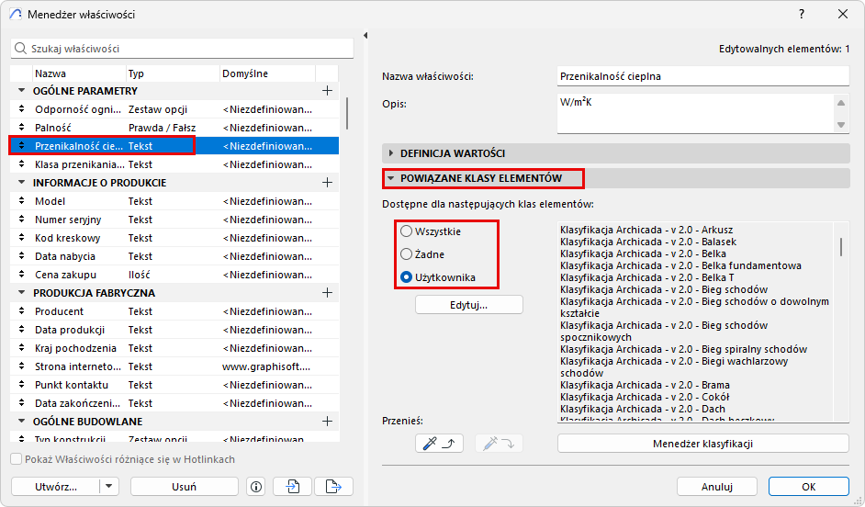The image size is (865, 507).
Task: Open the Menedżer klasyfikacji button
Action: (x=702, y=444)
